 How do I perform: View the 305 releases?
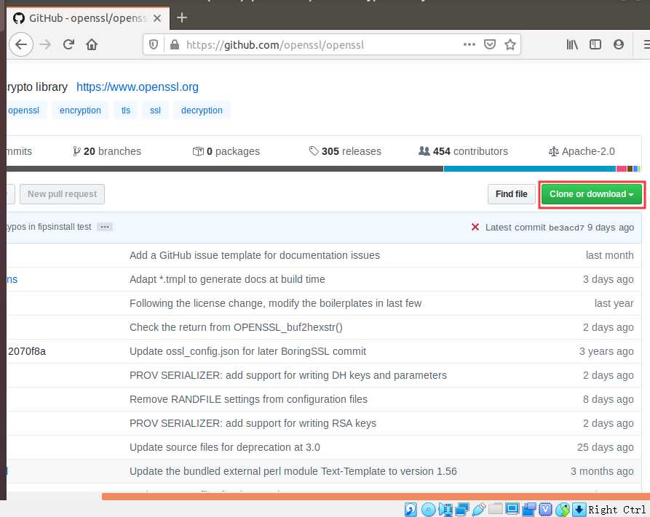coord(345,151)
